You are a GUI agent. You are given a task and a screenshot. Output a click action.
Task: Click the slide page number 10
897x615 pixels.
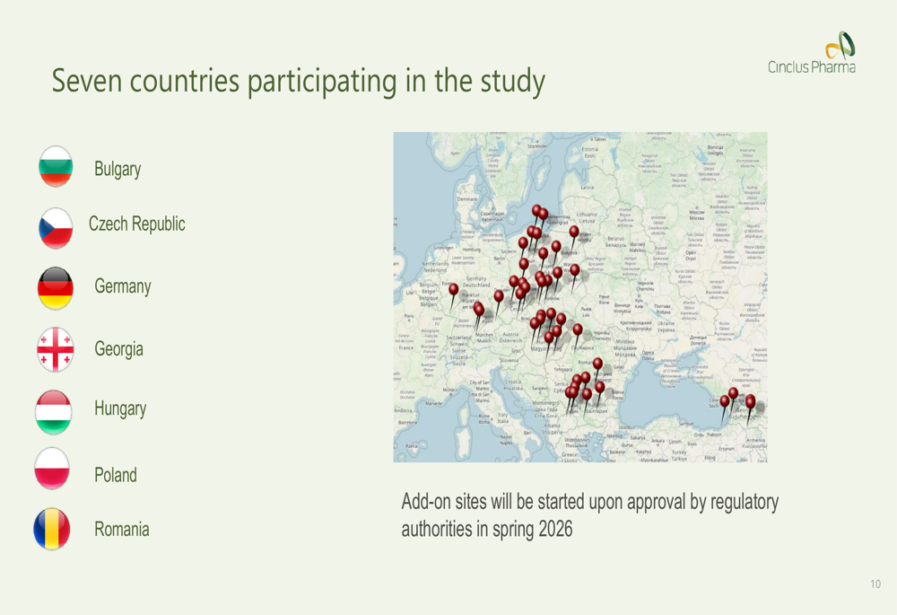[x=875, y=584]
